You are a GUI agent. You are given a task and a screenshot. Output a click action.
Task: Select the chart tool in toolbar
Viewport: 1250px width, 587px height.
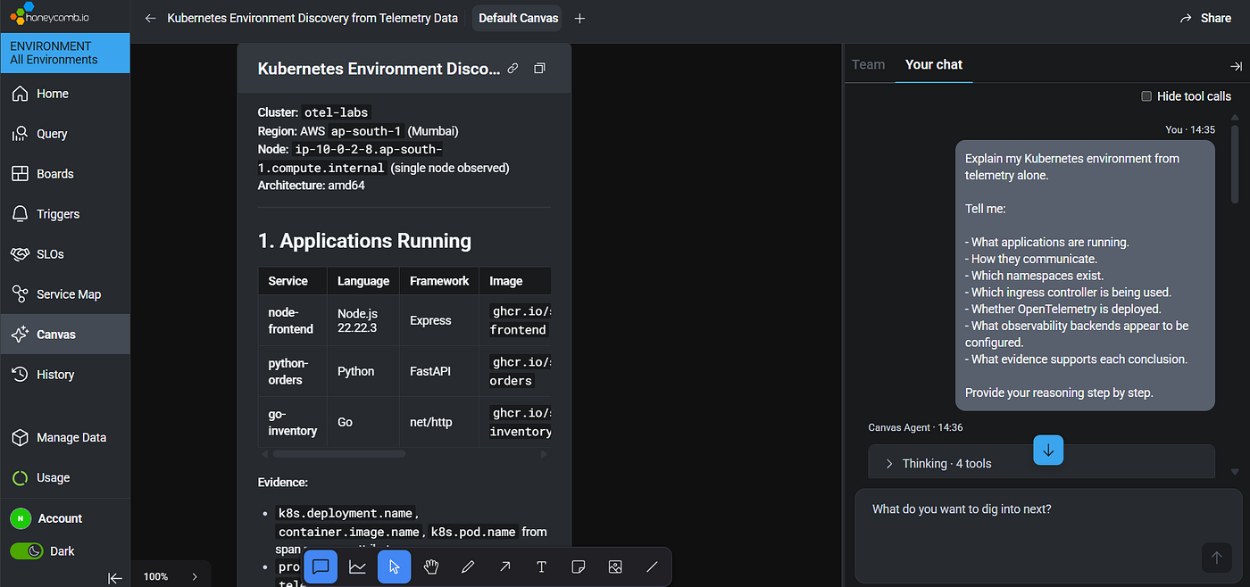[357, 566]
